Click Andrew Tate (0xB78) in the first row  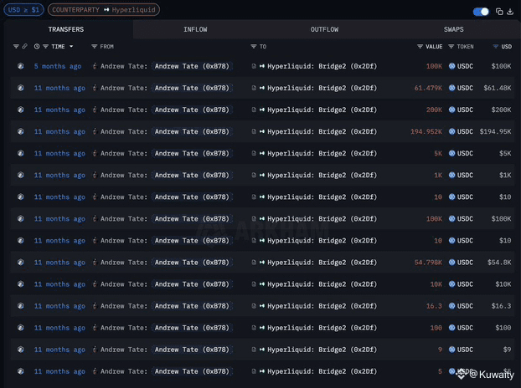pos(191,65)
